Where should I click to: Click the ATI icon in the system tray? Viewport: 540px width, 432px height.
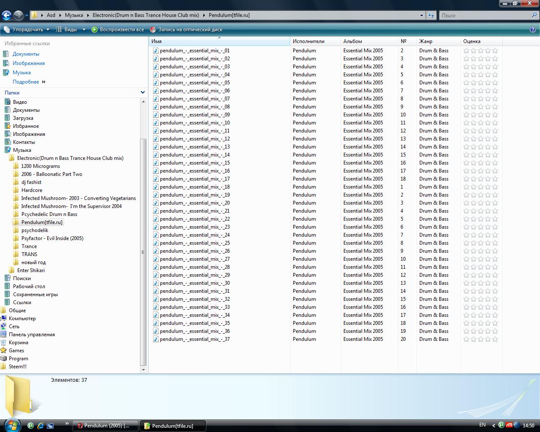(x=509, y=425)
